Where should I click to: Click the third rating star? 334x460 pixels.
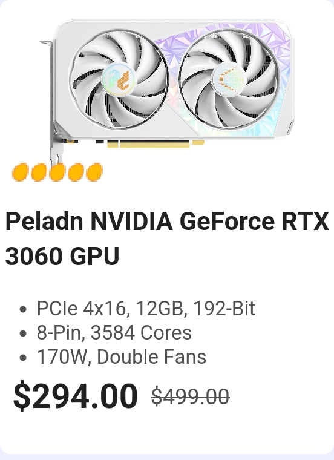57,172
